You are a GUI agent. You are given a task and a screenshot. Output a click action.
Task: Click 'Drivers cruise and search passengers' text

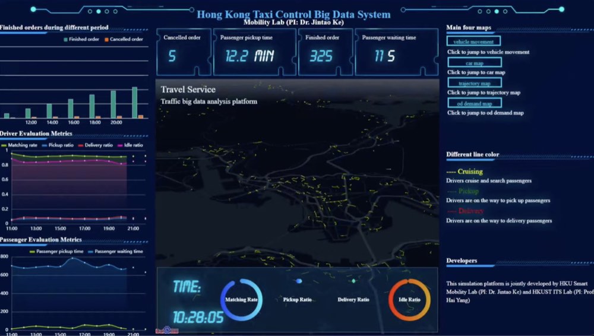coord(489,180)
